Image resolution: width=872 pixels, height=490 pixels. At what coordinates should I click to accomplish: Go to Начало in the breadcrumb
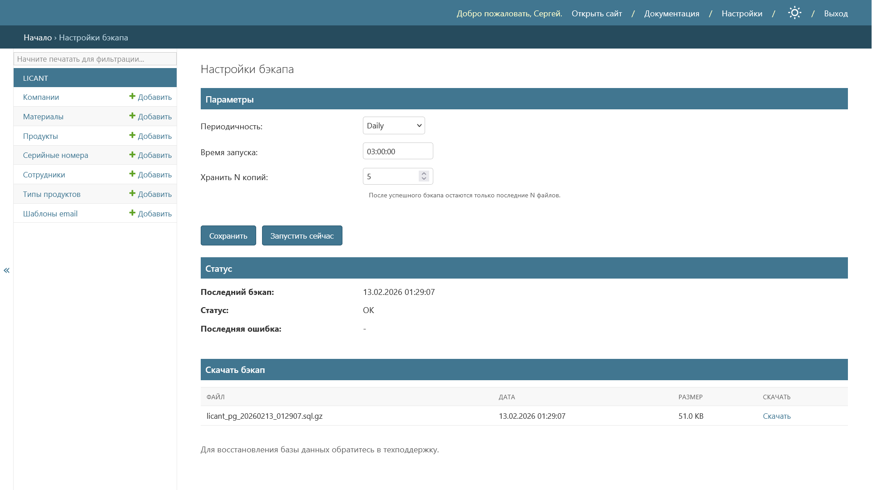pyautogui.click(x=38, y=38)
